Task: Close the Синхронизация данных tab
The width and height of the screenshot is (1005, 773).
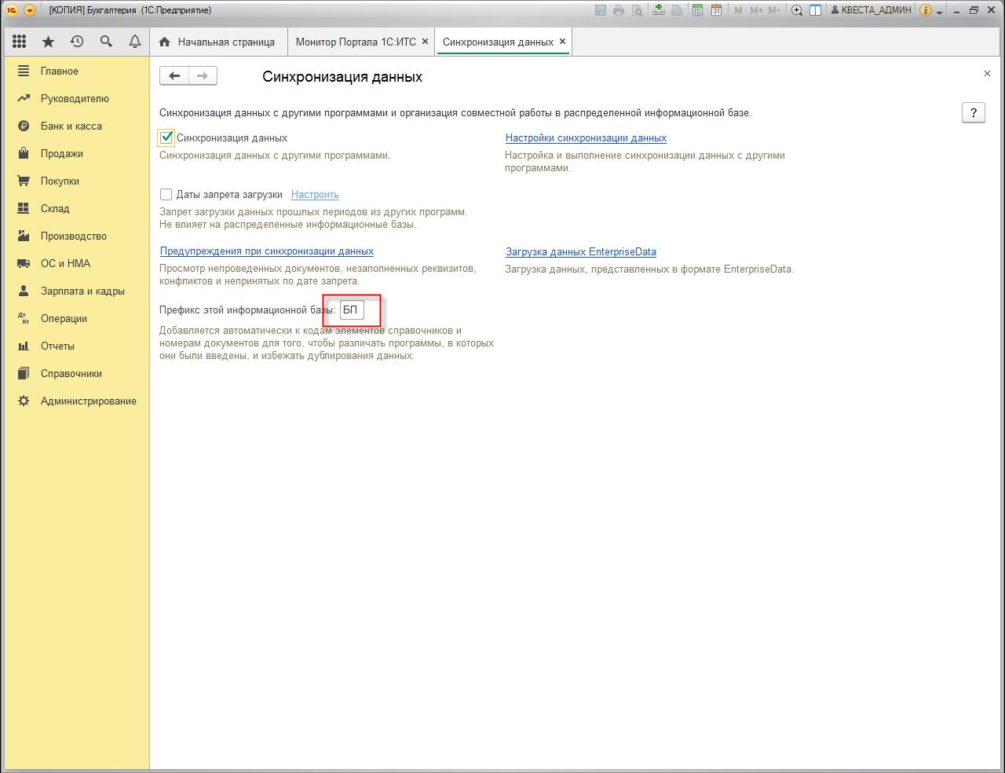Action: point(562,42)
